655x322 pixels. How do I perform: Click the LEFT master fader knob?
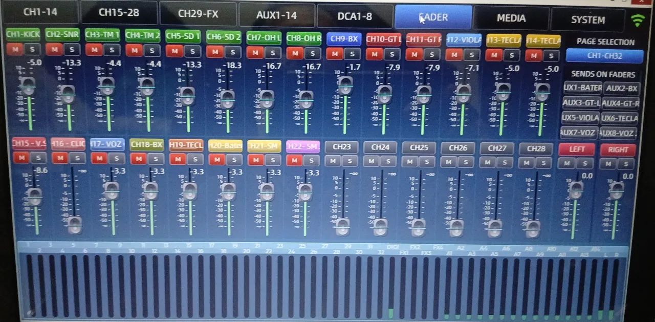[x=576, y=190]
